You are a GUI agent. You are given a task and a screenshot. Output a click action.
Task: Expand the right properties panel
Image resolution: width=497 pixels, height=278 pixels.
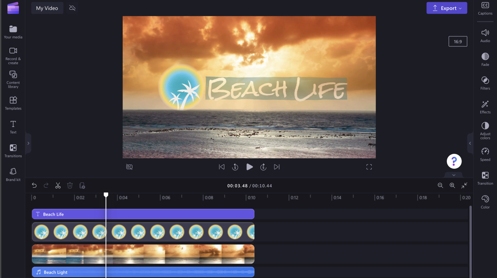point(470,143)
